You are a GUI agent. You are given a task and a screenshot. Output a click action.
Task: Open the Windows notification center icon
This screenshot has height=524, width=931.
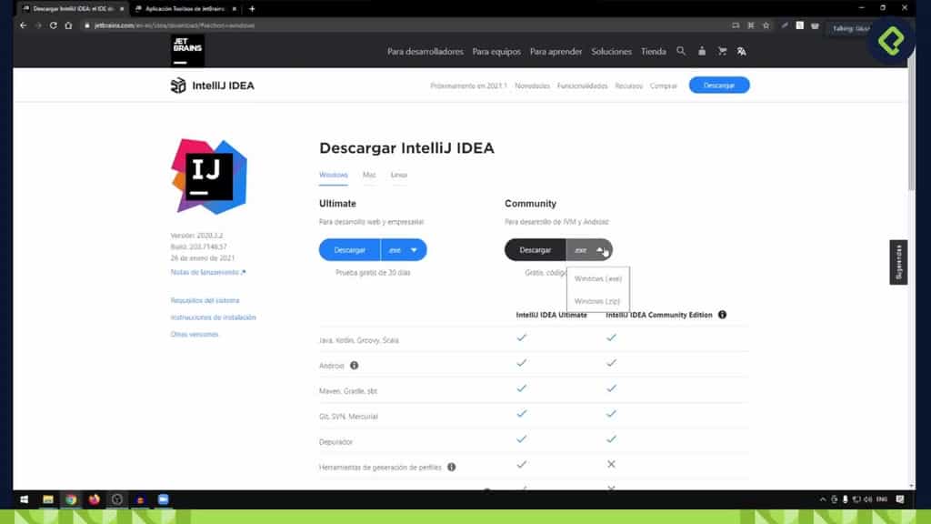tap(900, 499)
